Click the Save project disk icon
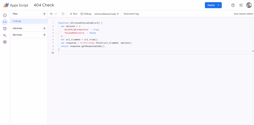This screenshot has height=125, width=254. 63,14
